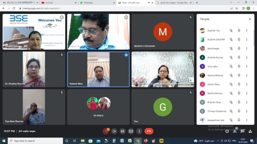The height and width of the screenshot is (144, 257).
Task: Mute ALISHA GAUTAM's microphone
Action: click(x=231, y=39)
